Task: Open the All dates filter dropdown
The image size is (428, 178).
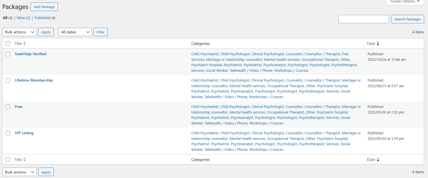Action: click(x=75, y=32)
